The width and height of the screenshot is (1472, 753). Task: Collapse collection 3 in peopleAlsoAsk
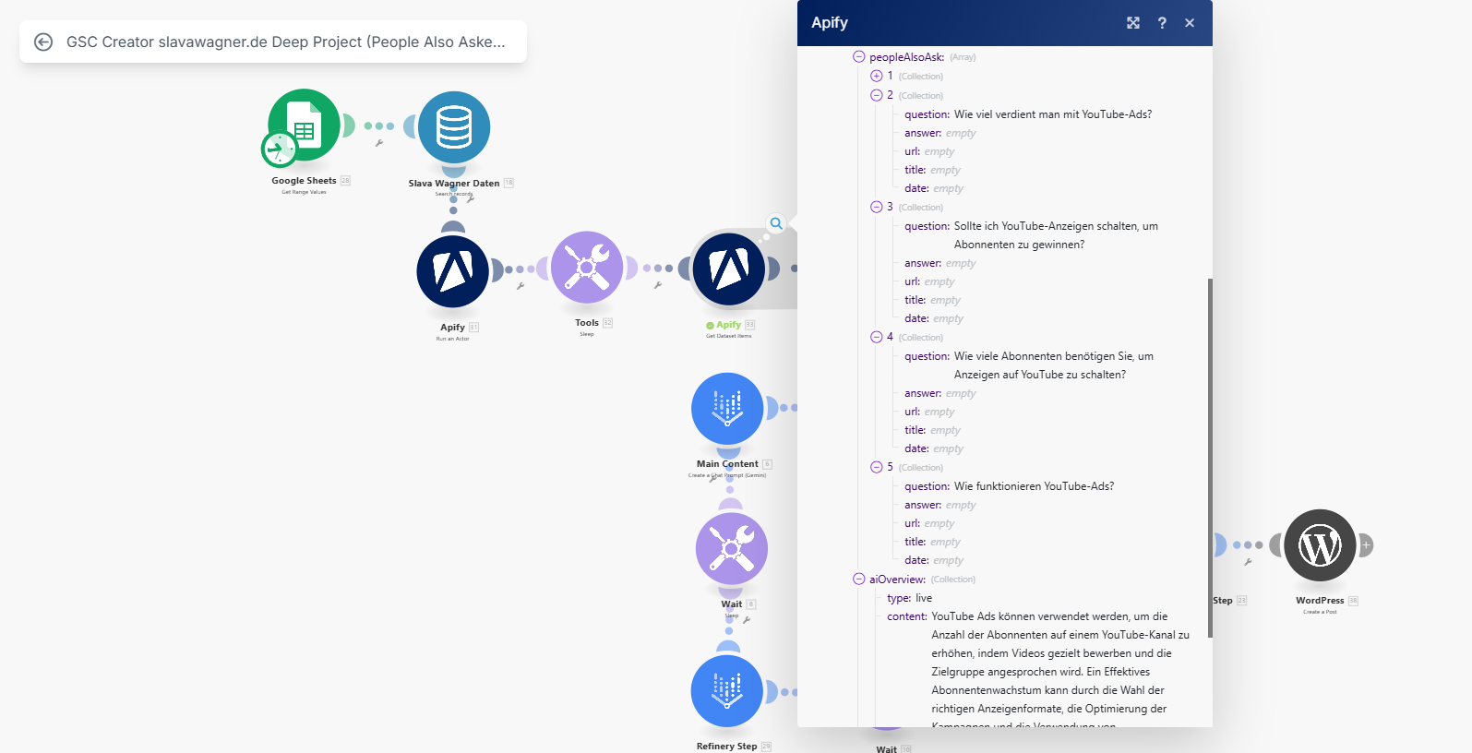876,207
